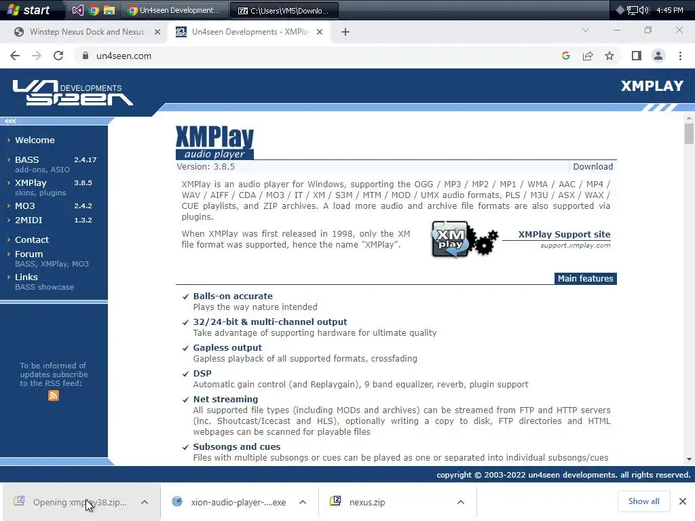Open the XMPlay Support site link
The height and width of the screenshot is (521, 695).
coord(564,234)
